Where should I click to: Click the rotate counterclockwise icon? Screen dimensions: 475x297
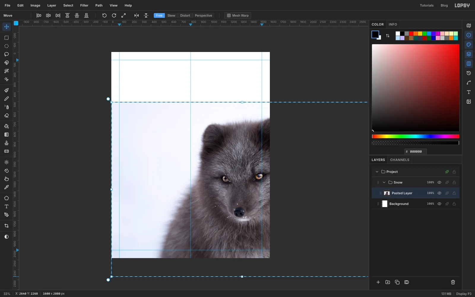pos(104,15)
